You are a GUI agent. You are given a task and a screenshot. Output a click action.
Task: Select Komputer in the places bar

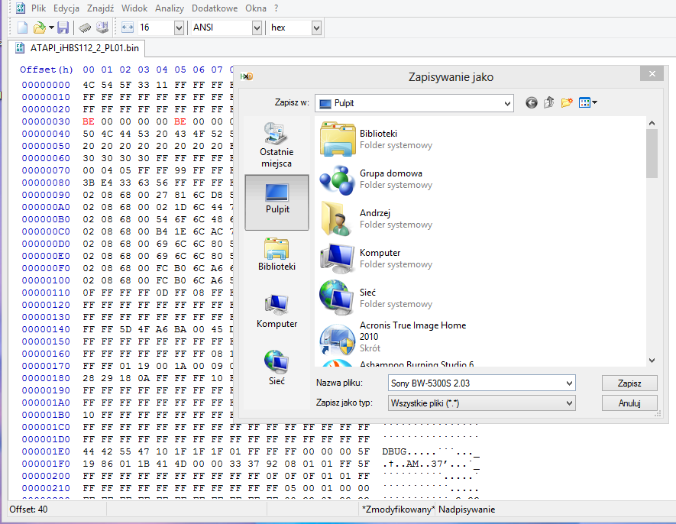(x=277, y=312)
